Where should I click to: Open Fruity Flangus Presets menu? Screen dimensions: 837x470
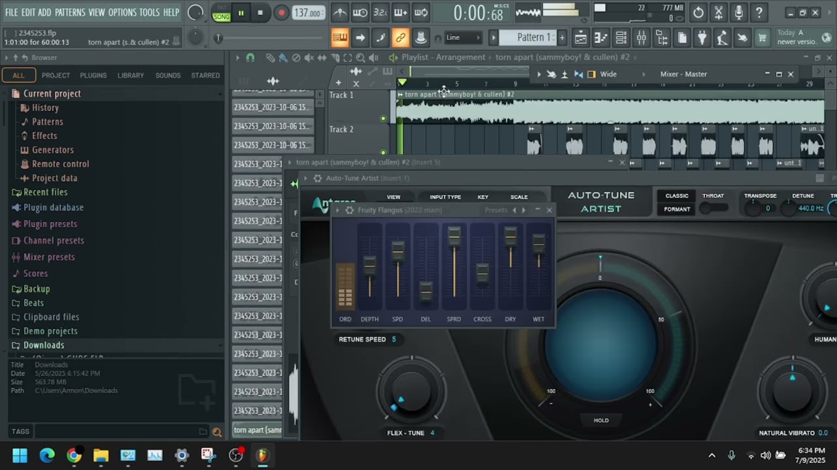(496, 210)
